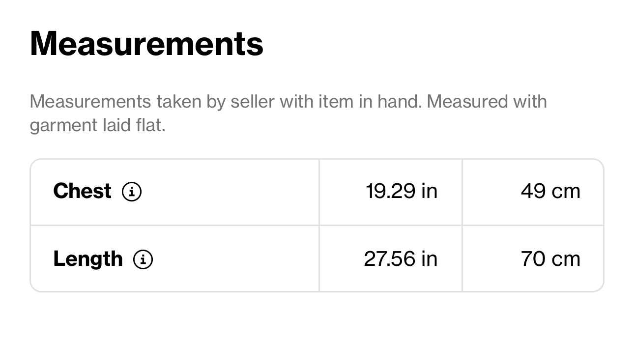Click the Chest row label
Viewport: 634px width, 342px height.
[x=82, y=191]
